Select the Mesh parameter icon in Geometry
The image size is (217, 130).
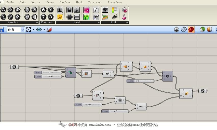coord(34,10)
